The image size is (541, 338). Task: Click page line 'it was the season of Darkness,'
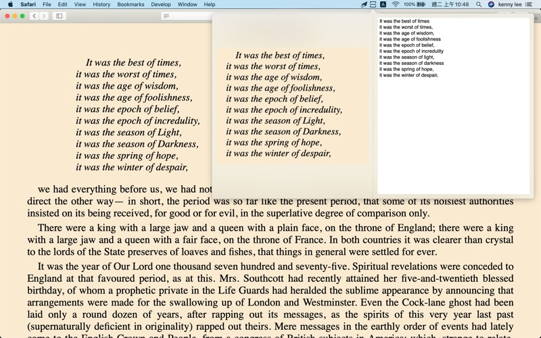coord(137,144)
